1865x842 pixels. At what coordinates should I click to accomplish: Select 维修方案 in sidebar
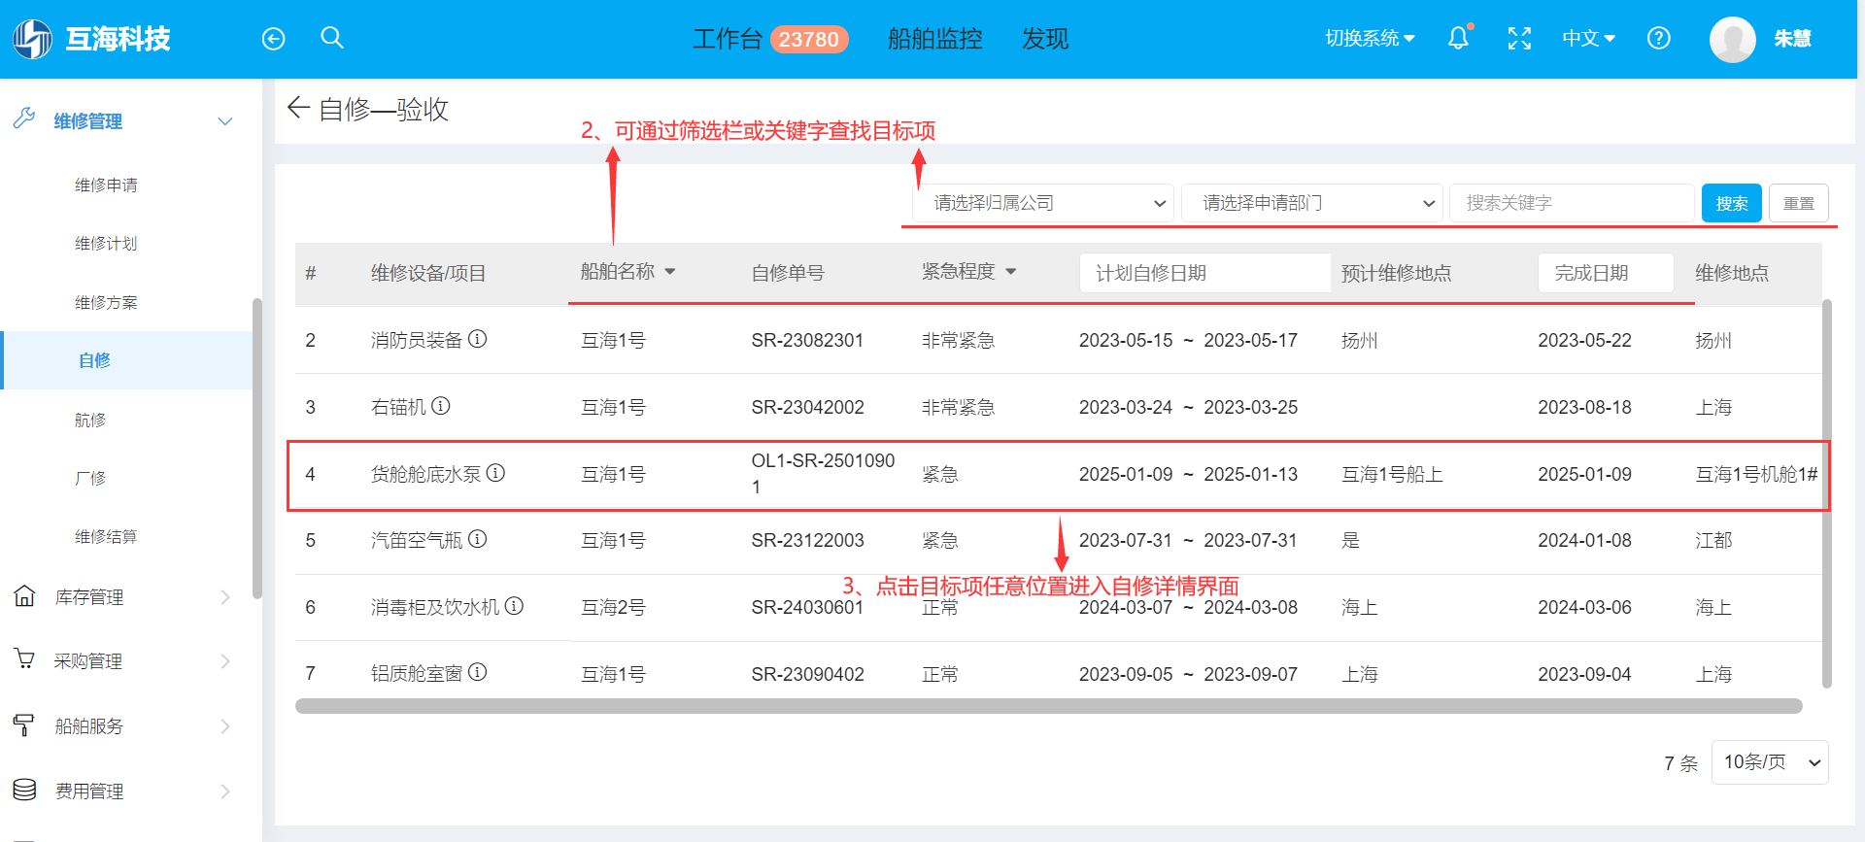click(x=106, y=302)
